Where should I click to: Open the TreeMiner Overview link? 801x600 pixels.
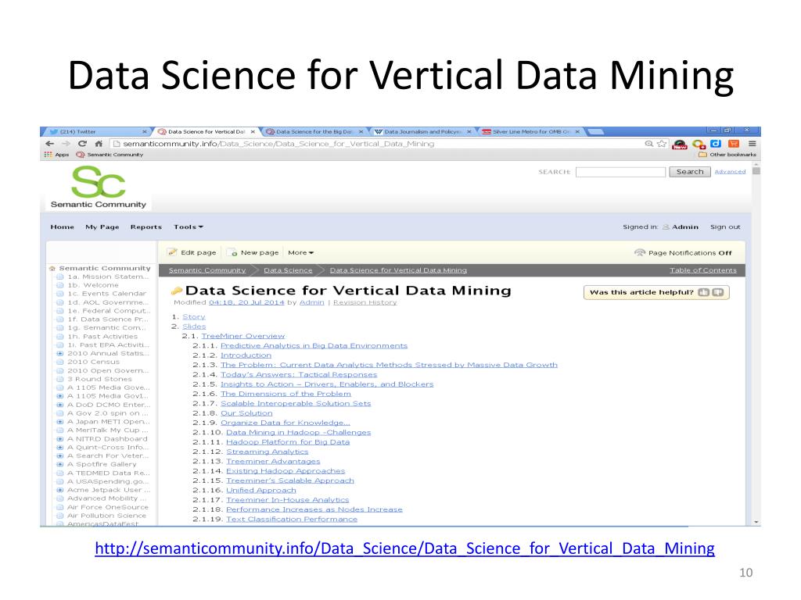click(x=243, y=336)
